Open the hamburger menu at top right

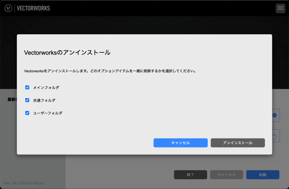pyautogui.click(x=280, y=8)
